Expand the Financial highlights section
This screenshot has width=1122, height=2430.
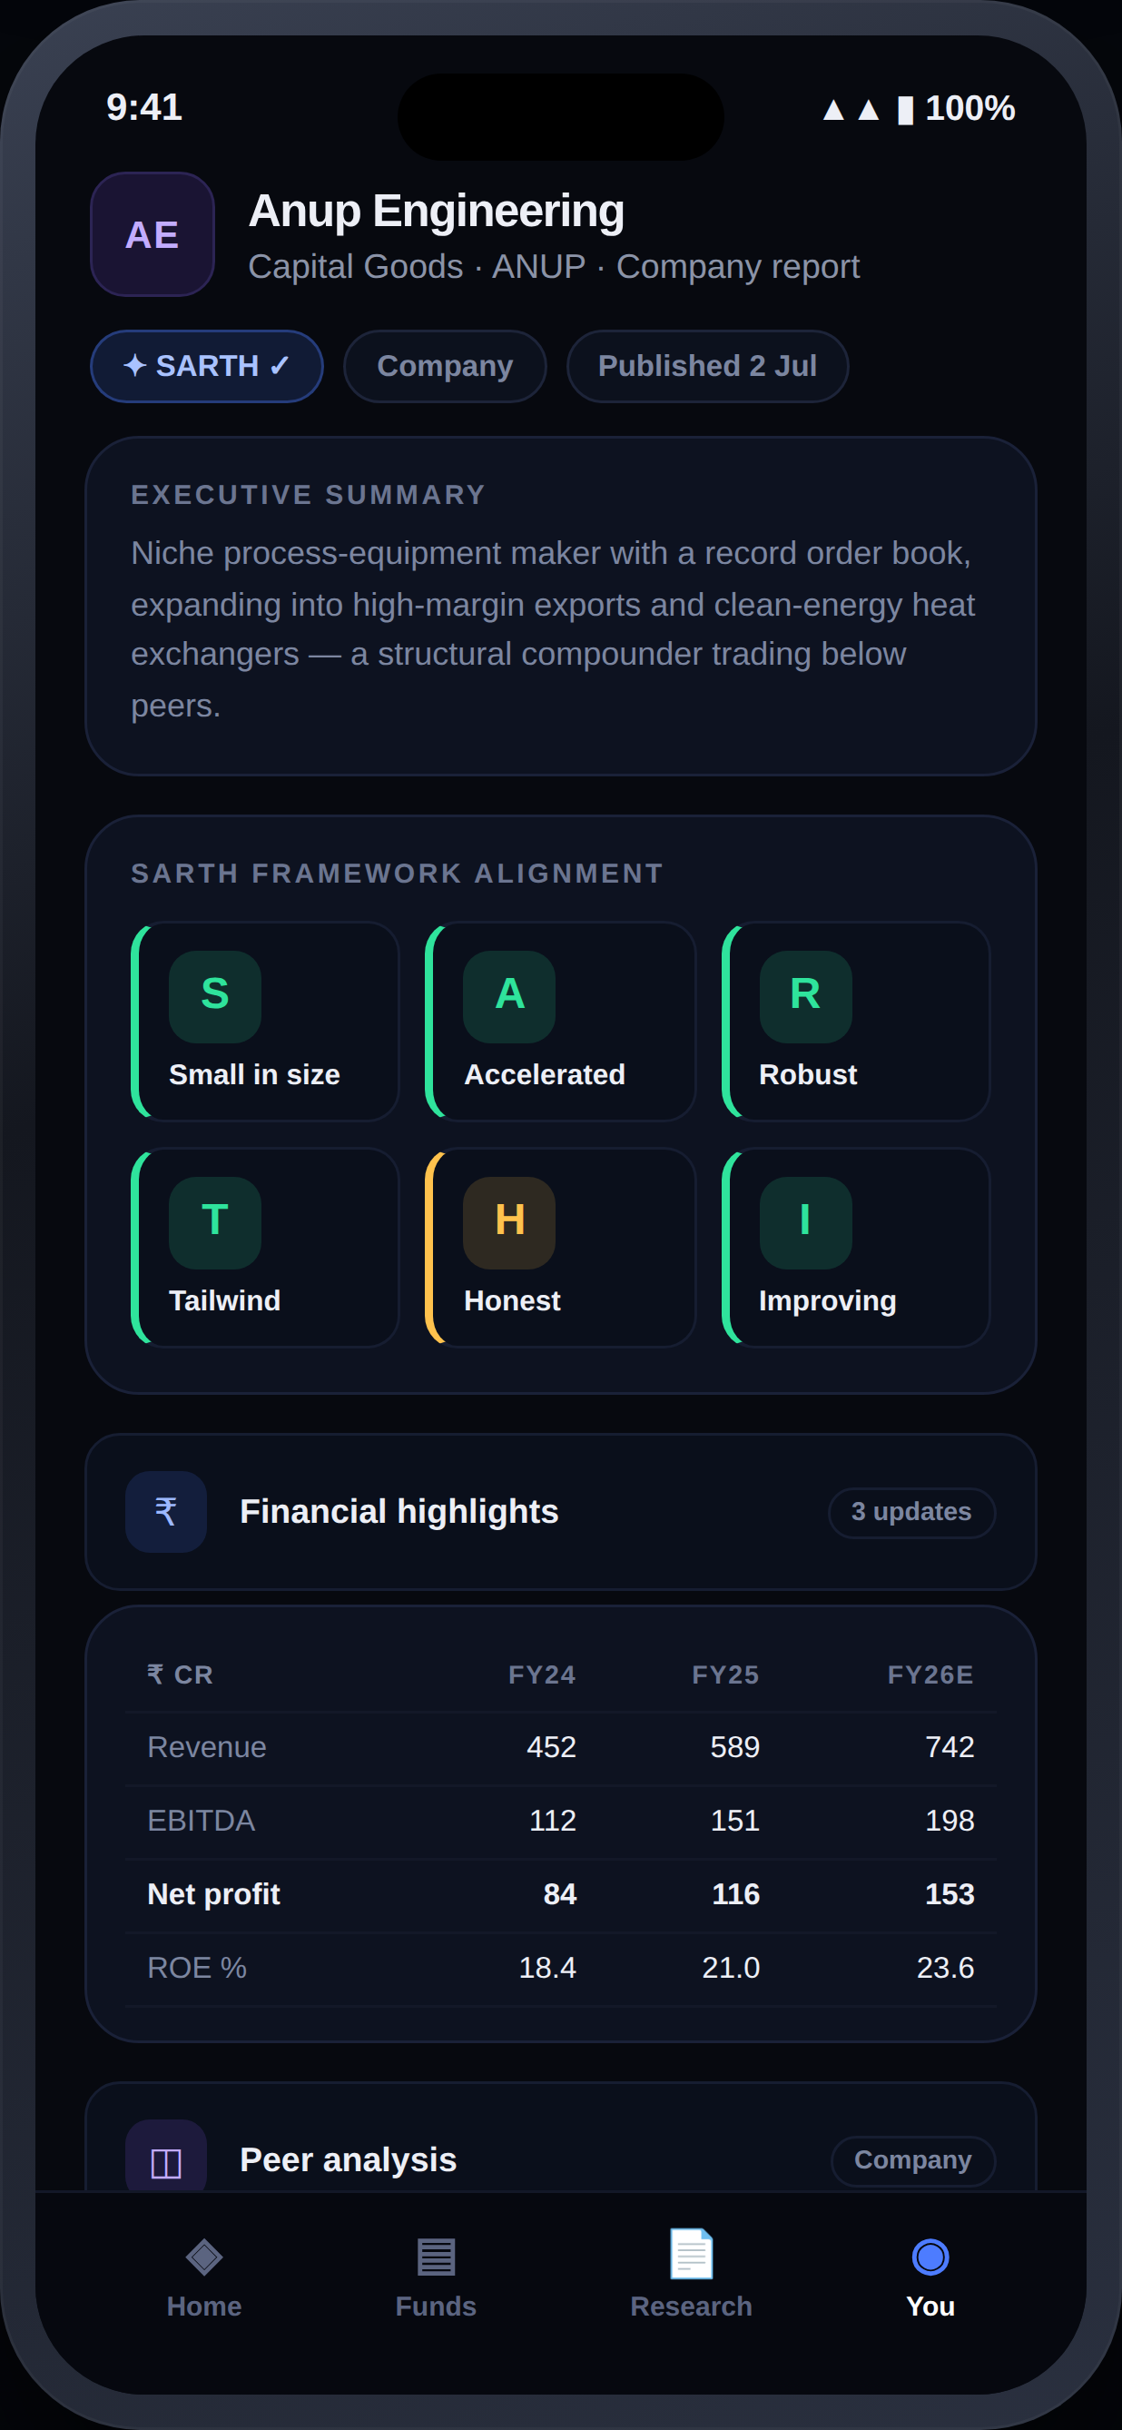(561, 1511)
